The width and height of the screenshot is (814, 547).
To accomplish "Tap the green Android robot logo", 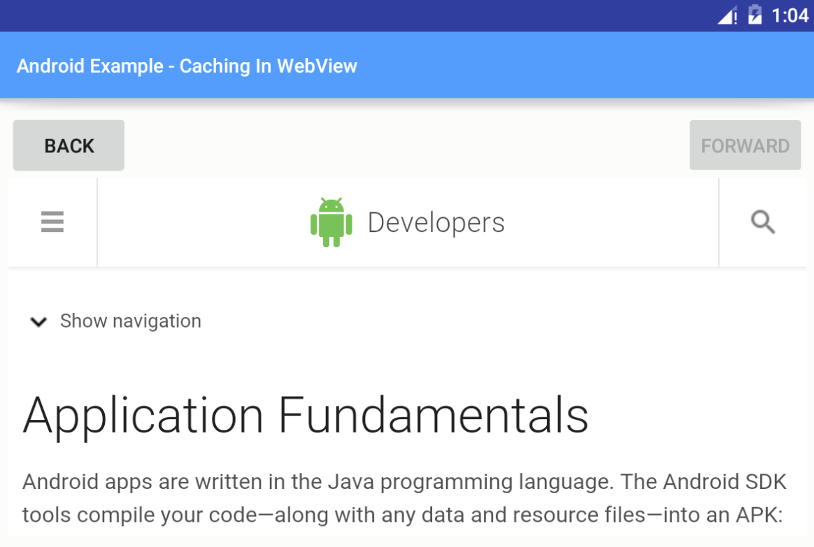I will (331, 222).
